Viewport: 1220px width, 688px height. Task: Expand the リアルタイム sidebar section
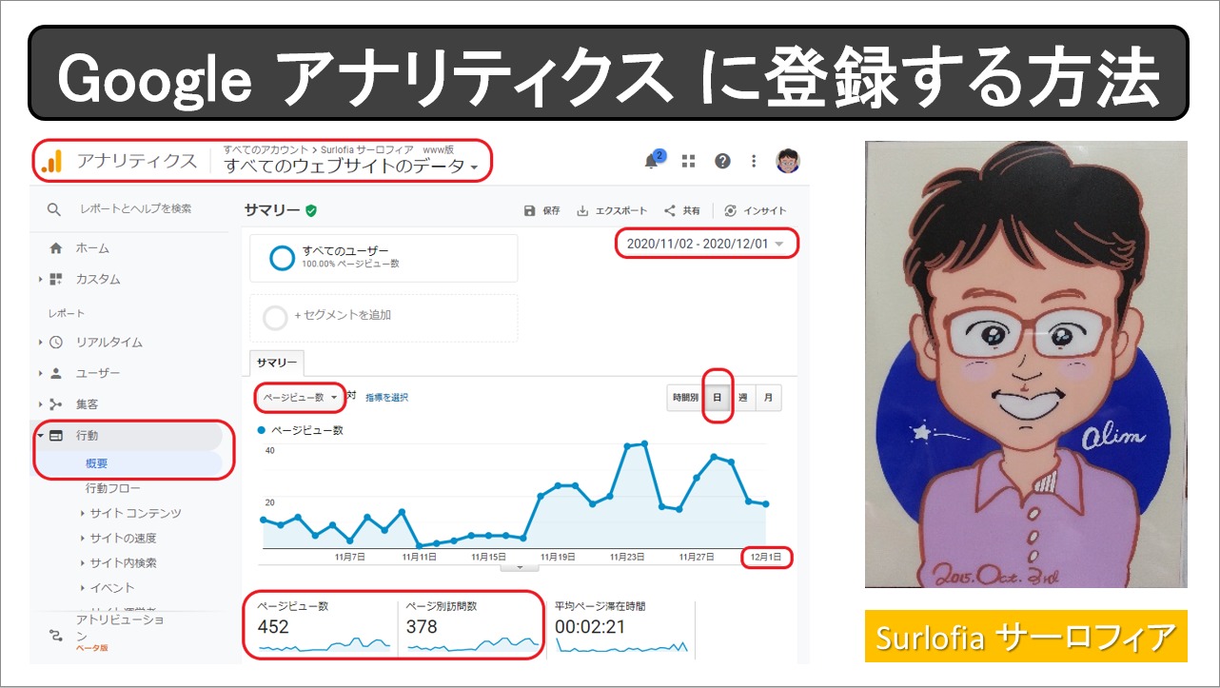pos(108,342)
